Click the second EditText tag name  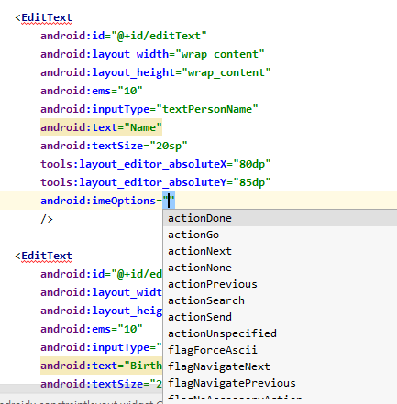coord(47,256)
